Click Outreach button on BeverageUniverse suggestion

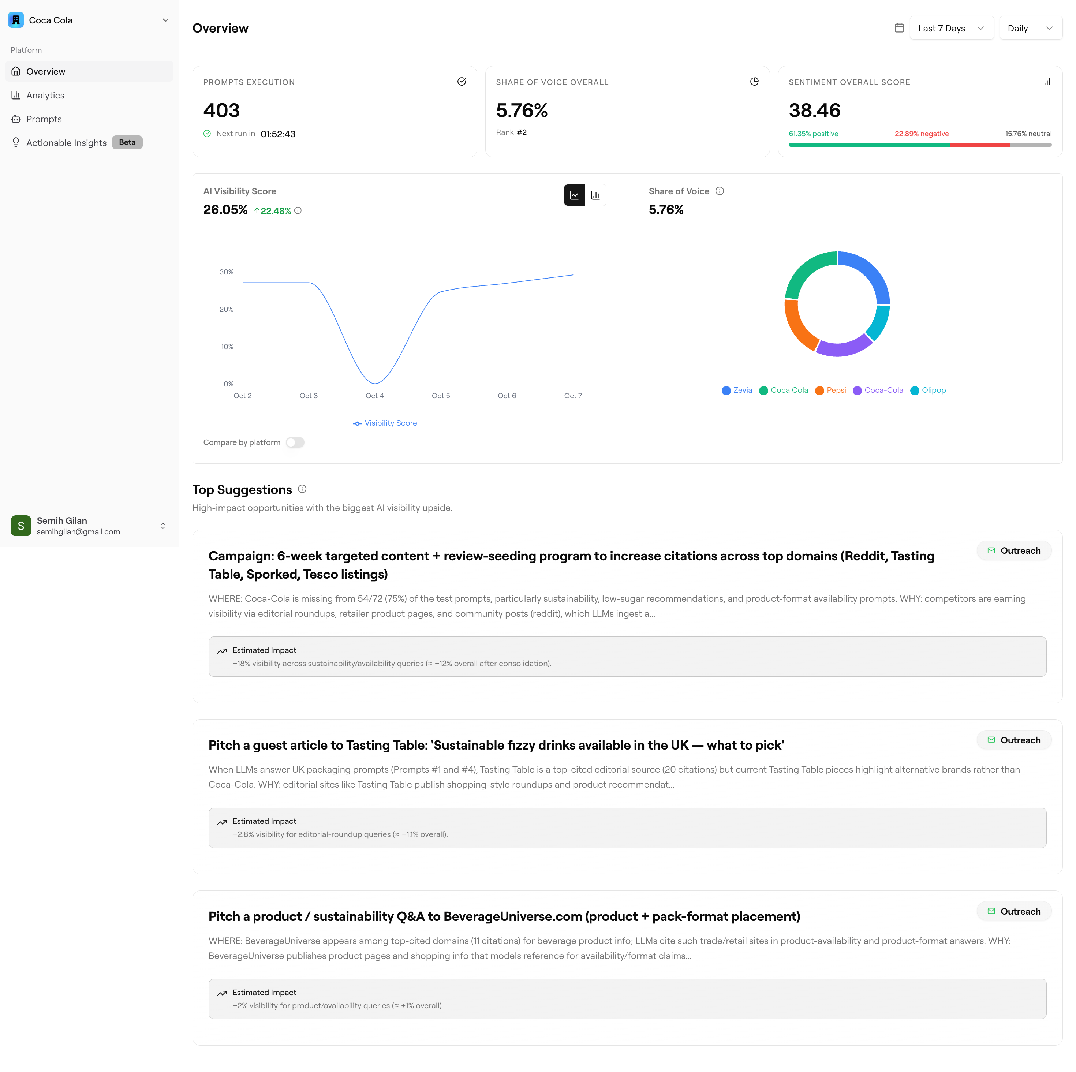1014,912
